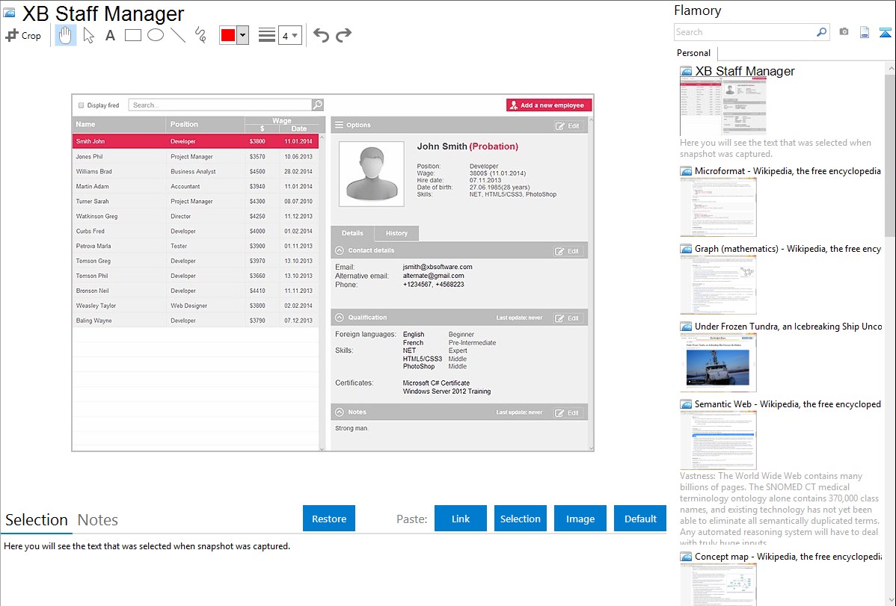Click the camera capture icon

(844, 32)
